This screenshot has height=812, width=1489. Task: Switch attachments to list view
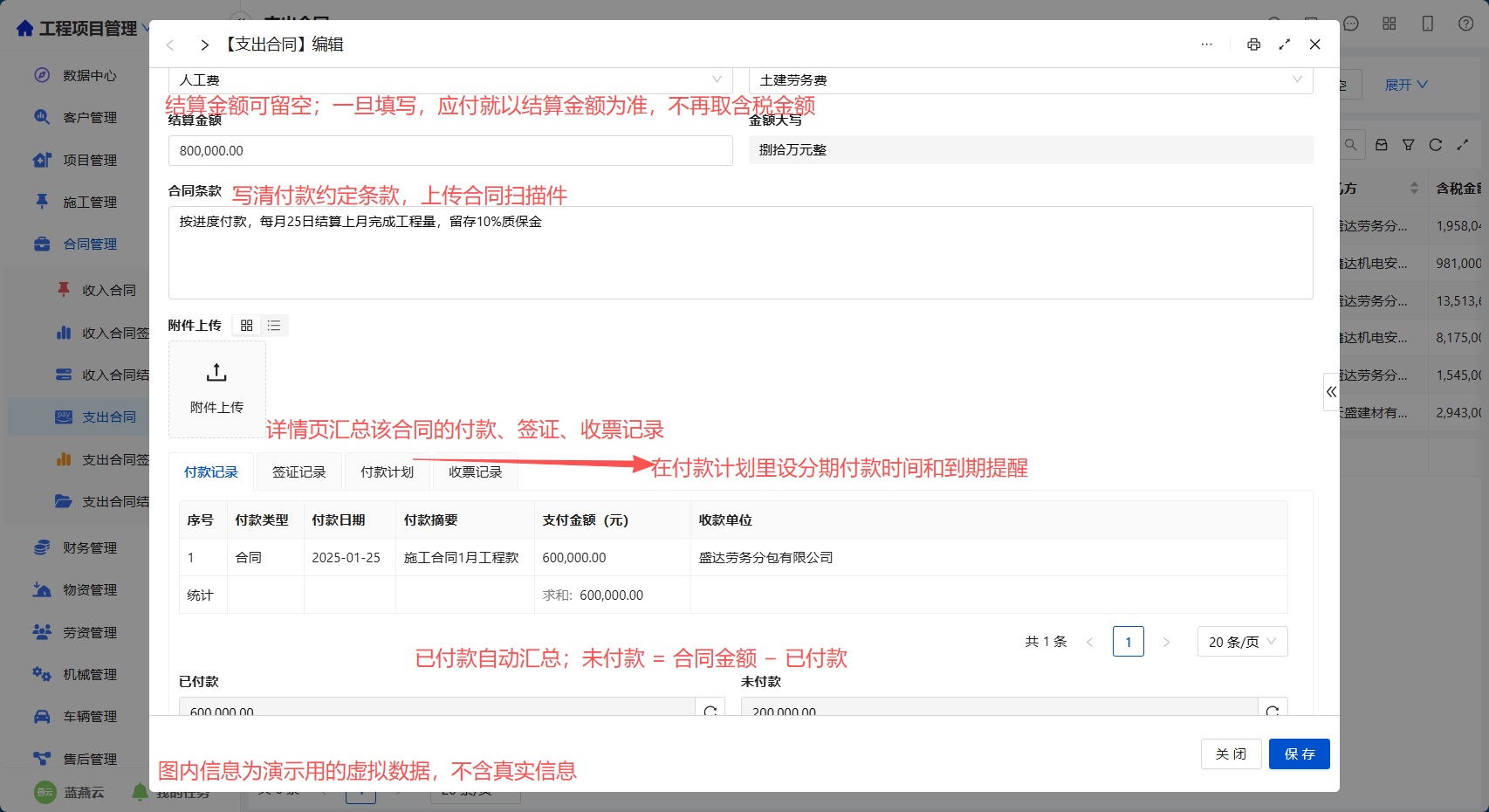click(x=274, y=326)
